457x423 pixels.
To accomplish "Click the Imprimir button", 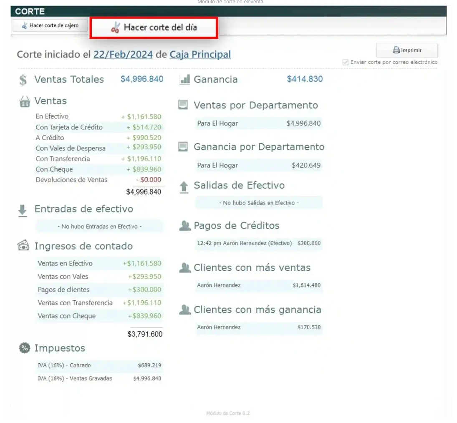I will [407, 50].
